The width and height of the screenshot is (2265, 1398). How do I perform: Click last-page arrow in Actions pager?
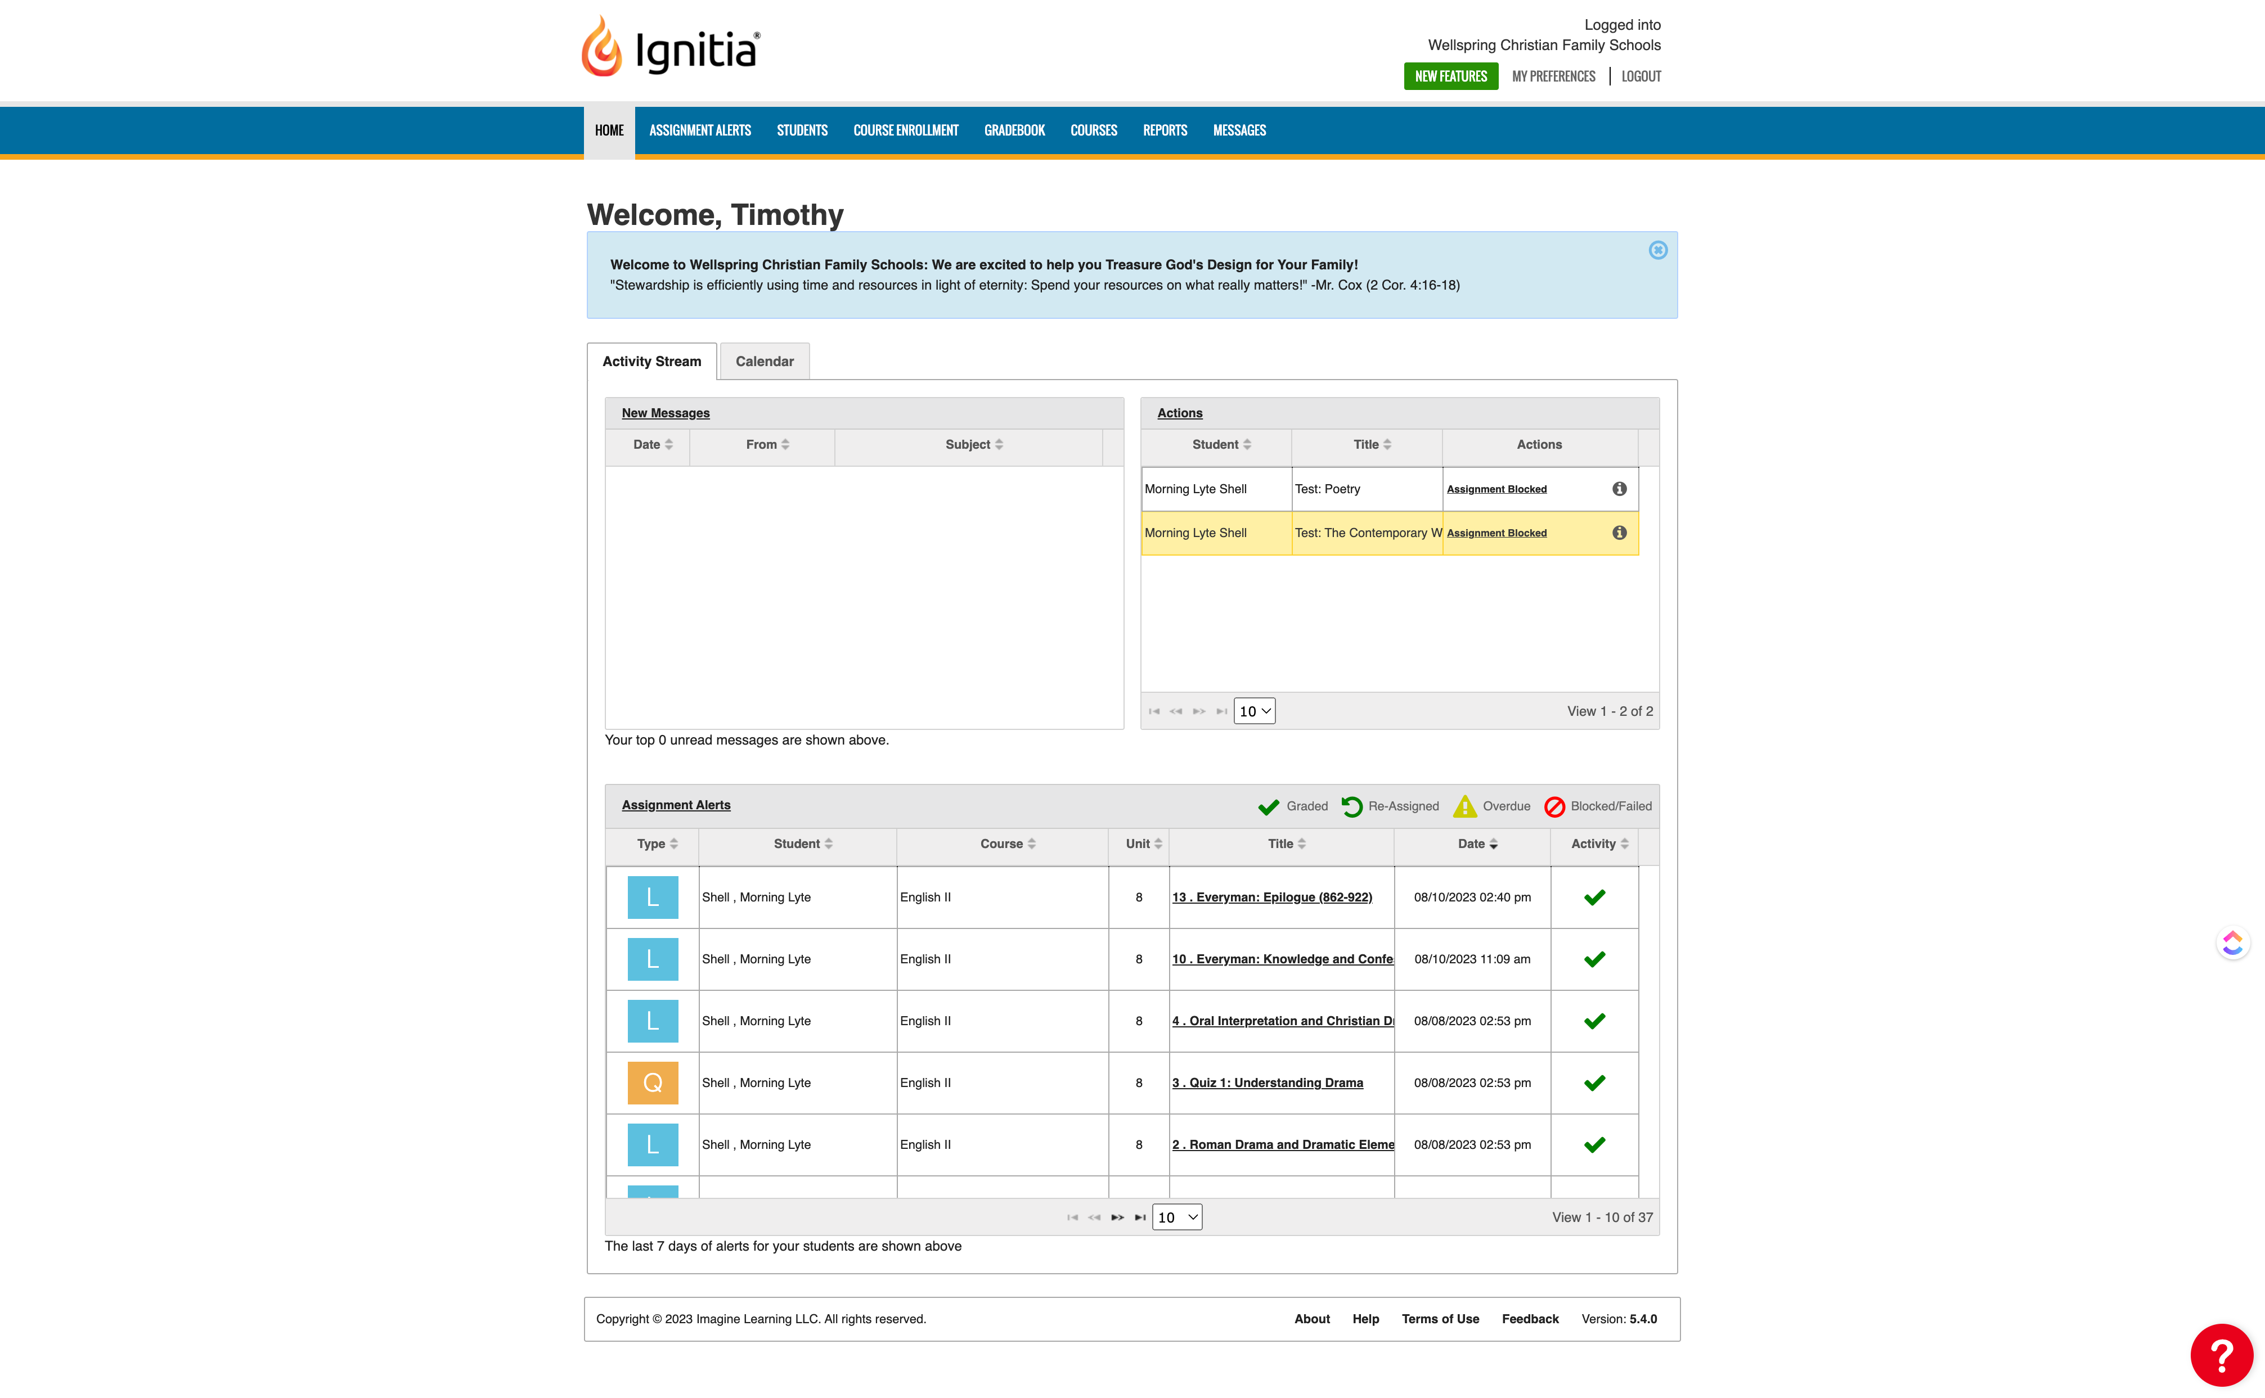coord(1222,711)
